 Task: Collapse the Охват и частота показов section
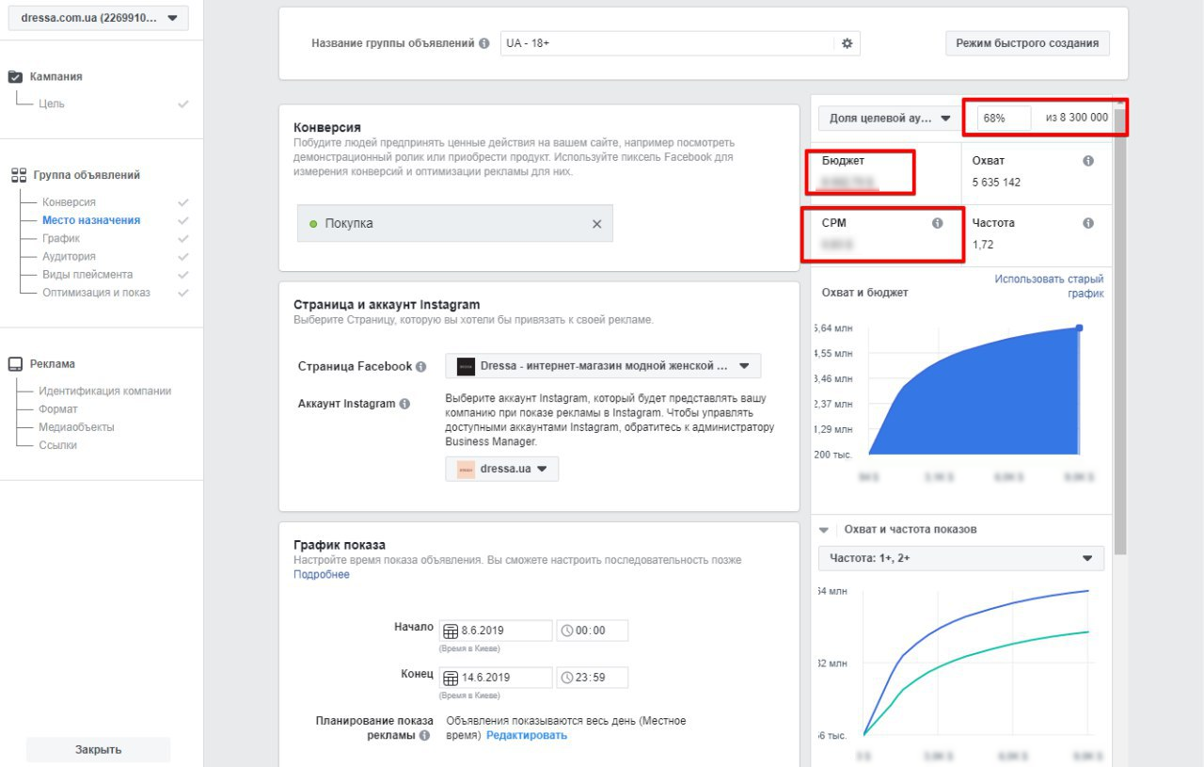(825, 529)
